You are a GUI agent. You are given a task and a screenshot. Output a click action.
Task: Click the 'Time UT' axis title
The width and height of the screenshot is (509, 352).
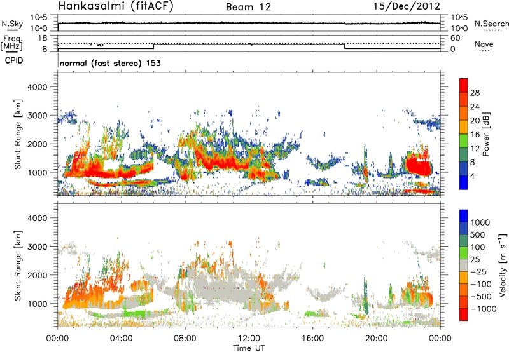coord(249,348)
